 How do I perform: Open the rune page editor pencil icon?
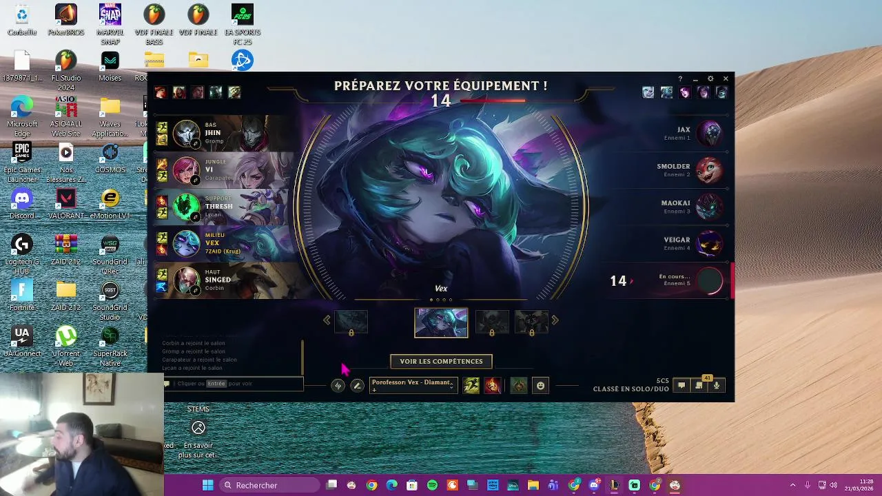[x=357, y=386]
